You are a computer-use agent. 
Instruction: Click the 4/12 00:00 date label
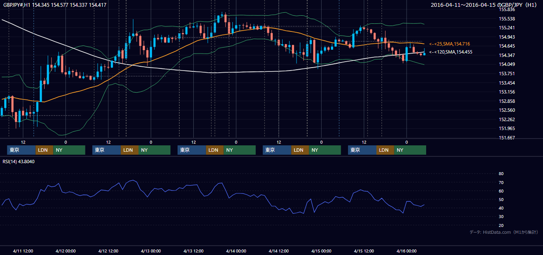[x=65, y=251]
